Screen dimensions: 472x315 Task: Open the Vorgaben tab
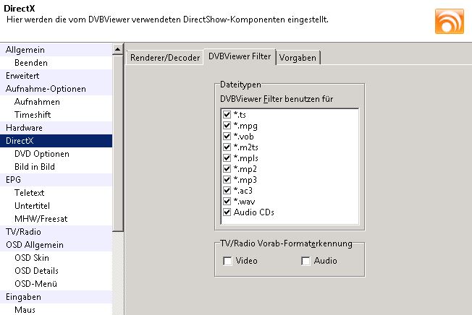tap(298, 58)
